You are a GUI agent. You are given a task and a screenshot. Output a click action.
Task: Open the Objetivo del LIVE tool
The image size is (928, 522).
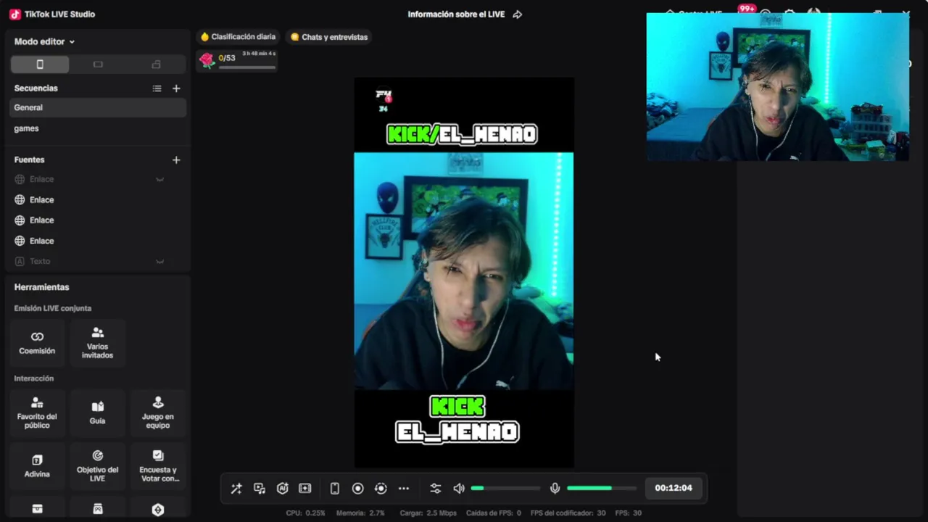97,466
